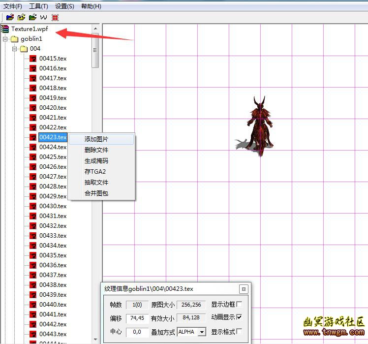Choose 合并图包 from the context menu
368x344 pixels.
101,193
